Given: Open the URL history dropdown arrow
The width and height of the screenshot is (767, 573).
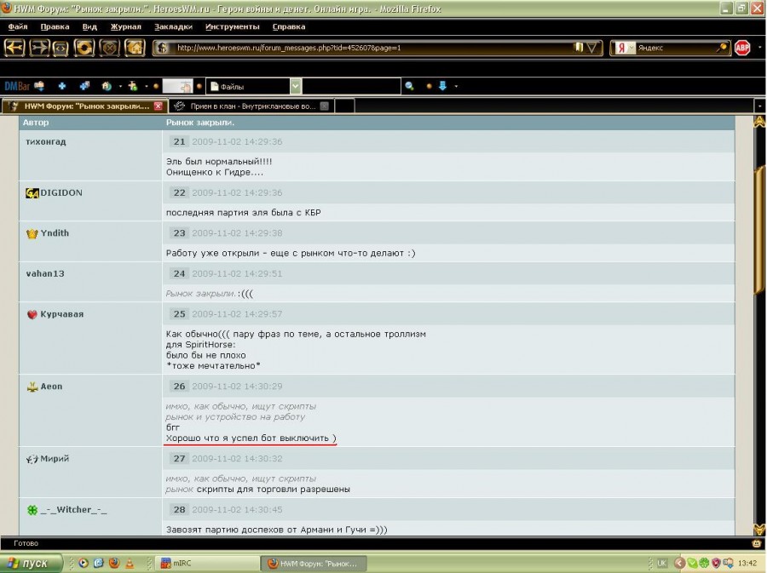Looking at the screenshot, I should [593, 48].
